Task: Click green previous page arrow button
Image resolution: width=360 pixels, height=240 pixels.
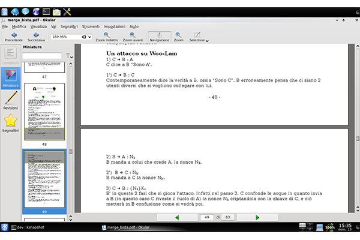Action: pos(177,217)
